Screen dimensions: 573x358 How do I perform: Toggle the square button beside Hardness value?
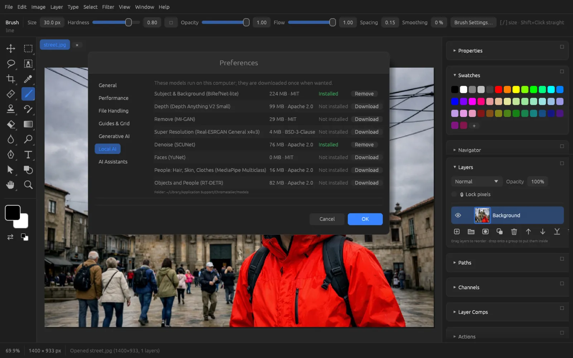click(x=171, y=23)
